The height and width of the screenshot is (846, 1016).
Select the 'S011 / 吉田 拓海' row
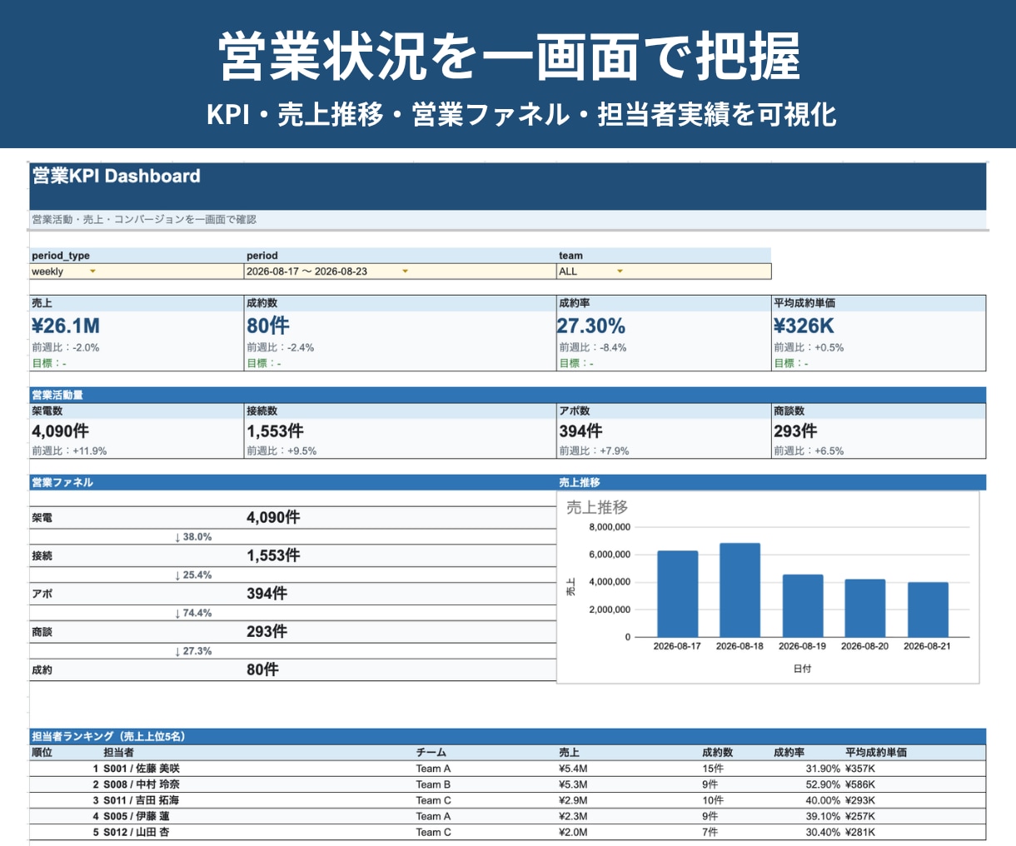(508, 800)
